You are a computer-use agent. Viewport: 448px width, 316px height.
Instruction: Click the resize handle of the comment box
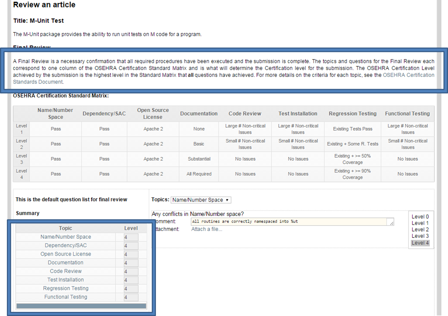click(x=391, y=223)
